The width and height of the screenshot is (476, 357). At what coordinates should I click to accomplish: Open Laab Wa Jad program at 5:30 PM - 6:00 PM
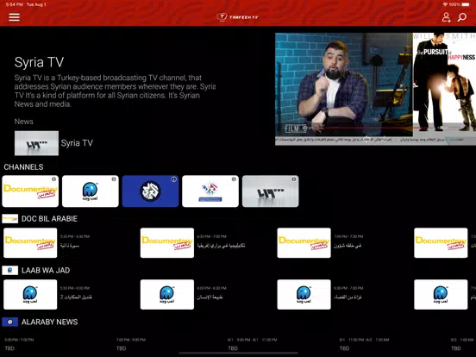[30, 294]
